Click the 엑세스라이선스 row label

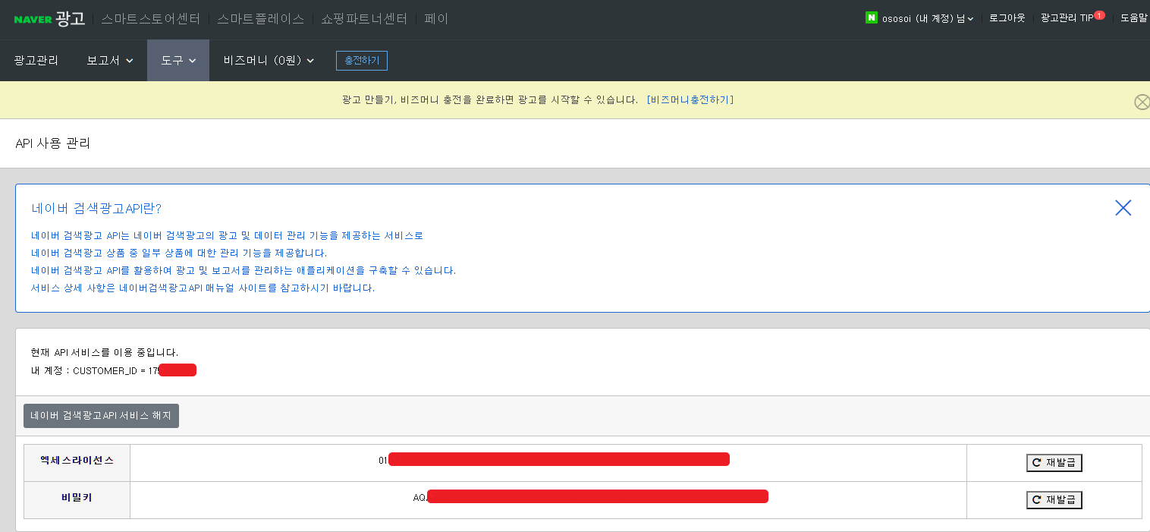tap(77, 461)
